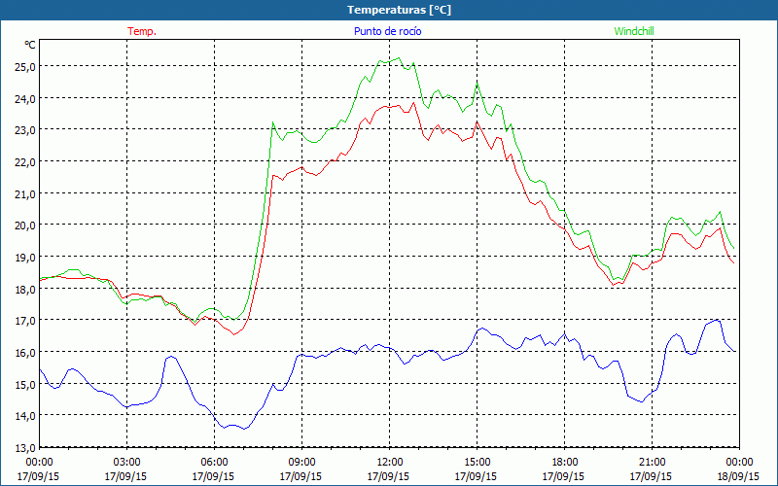Click the 20,0 y-axis value
Image resolution: width=778 pixels, height=486 pixels.
(x=25, y=226)
